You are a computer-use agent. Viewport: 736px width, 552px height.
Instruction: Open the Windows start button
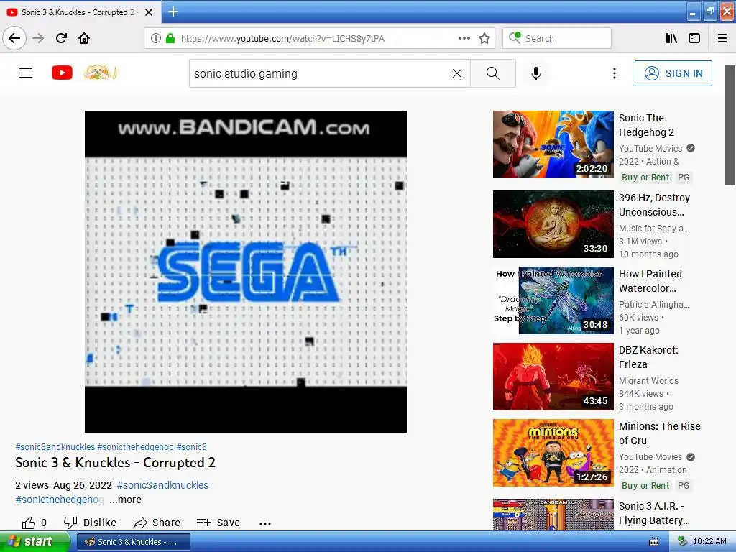tap(34, 541)
